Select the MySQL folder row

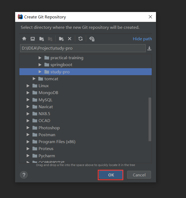click(86, 100)
